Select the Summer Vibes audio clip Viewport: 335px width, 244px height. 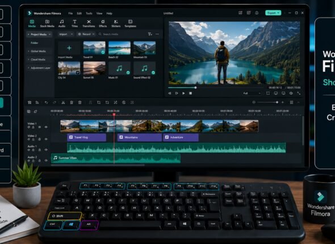116,158
